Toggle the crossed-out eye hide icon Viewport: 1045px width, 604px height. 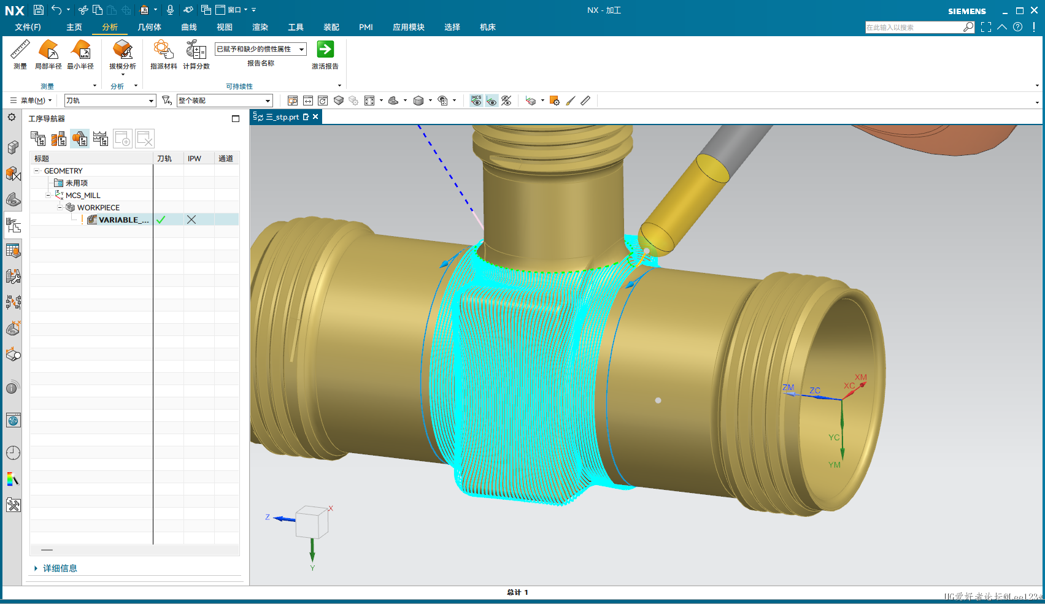(506, 101)
